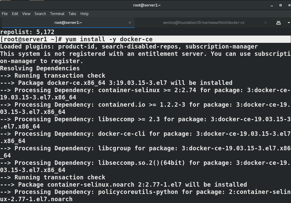Viewport: 291px width, 203px height.
Task: Open the Terminal menu
Action: click(x=57, y=14)
